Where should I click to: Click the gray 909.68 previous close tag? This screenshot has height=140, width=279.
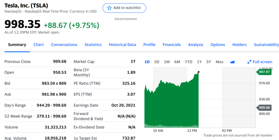click(x=264, y=108)
